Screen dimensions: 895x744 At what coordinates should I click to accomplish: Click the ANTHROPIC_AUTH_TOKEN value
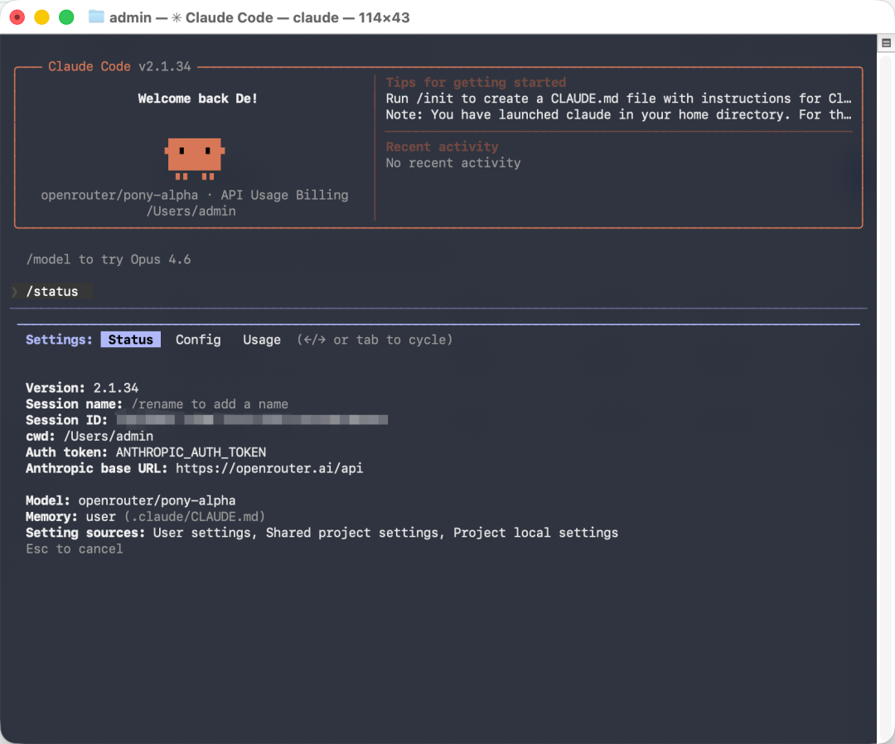coord(191,452)
